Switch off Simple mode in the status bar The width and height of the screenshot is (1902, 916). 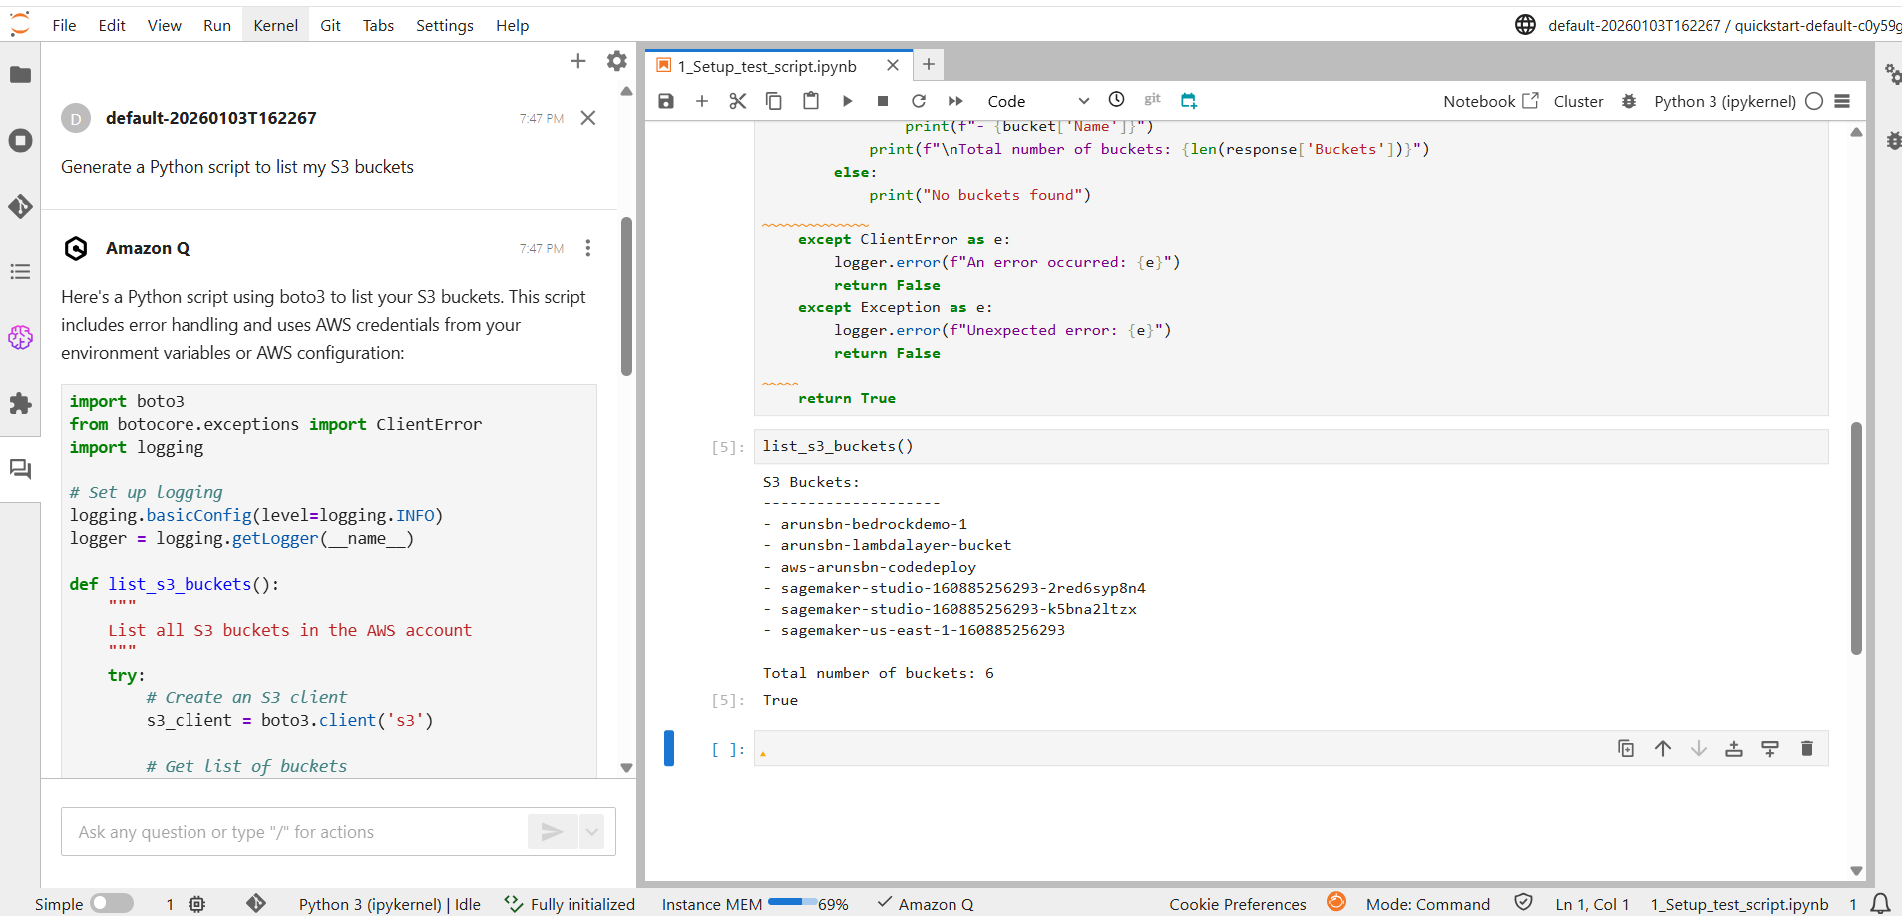click(x=114, y=903)
